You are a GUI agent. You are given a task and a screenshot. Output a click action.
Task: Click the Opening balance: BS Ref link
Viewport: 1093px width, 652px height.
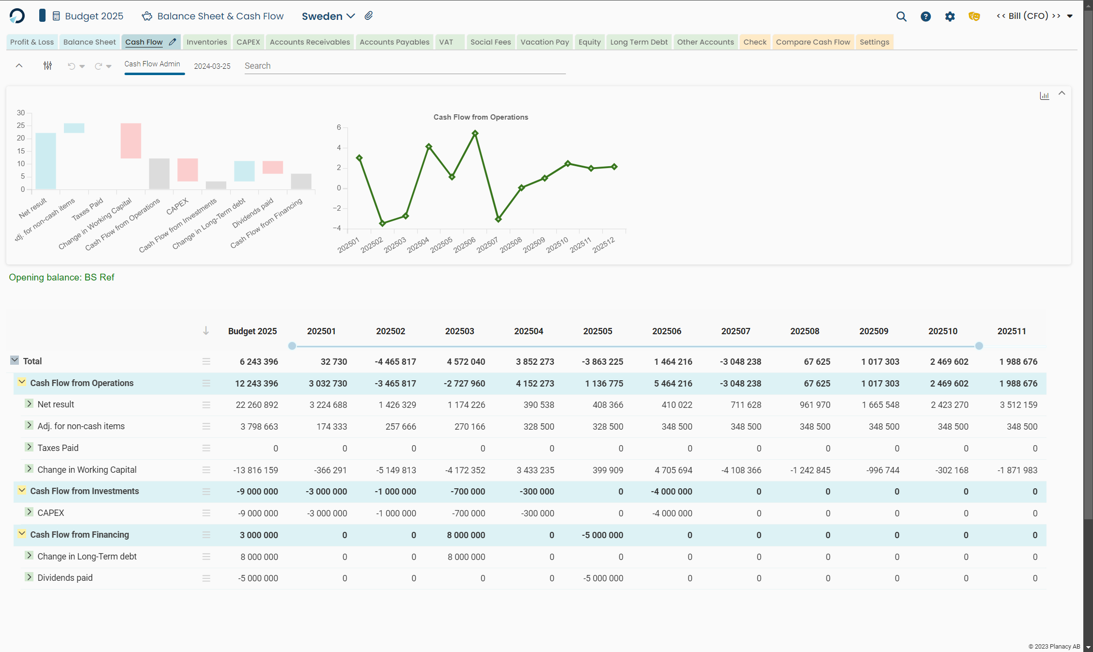pos(62,277)
